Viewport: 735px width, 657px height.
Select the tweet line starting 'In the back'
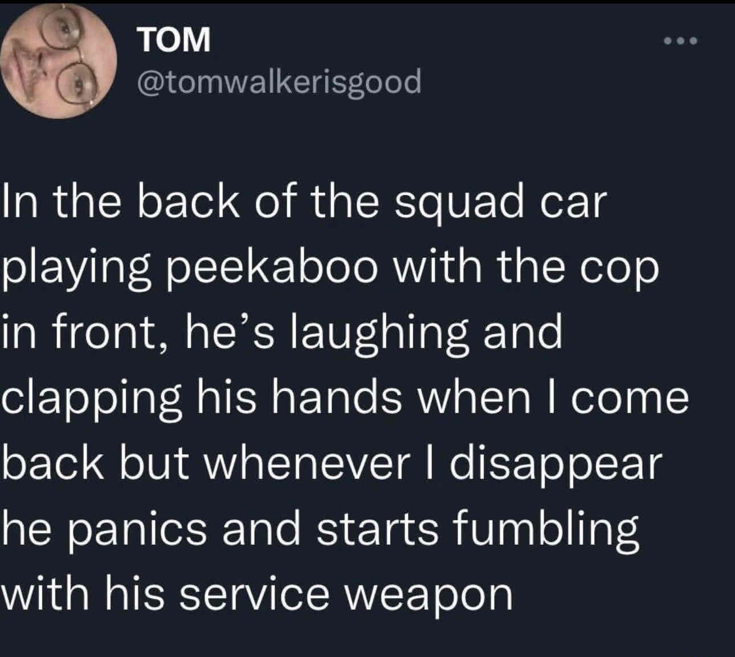point(303,203)
